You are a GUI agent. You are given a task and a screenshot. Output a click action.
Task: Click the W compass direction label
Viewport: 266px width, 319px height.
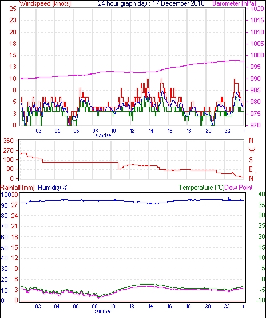[252, 150]
